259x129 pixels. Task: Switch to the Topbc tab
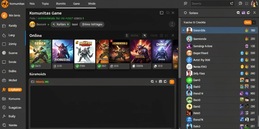(45, 4)
